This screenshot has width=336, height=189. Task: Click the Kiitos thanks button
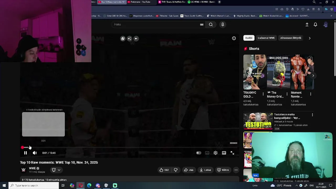(223, 170)
